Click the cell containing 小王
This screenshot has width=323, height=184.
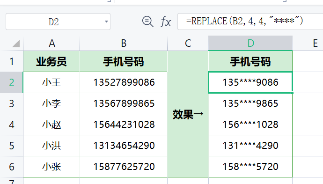click(x=51, y=82)
